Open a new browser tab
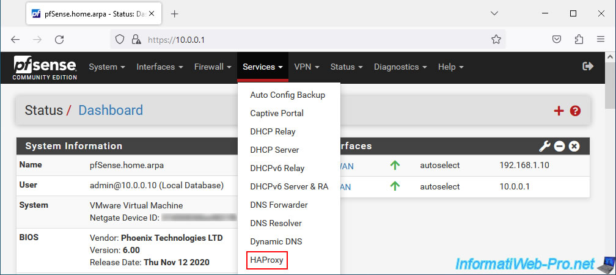Screen dimensions: 616x275 [174, 13]
